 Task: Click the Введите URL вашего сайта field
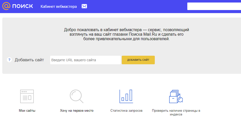(x=85, y=60)
